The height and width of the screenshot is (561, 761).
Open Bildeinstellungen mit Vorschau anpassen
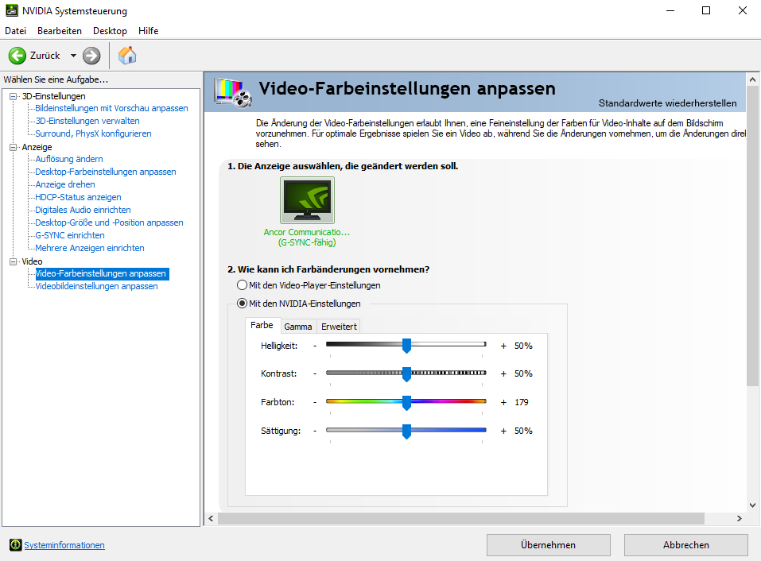111,108
